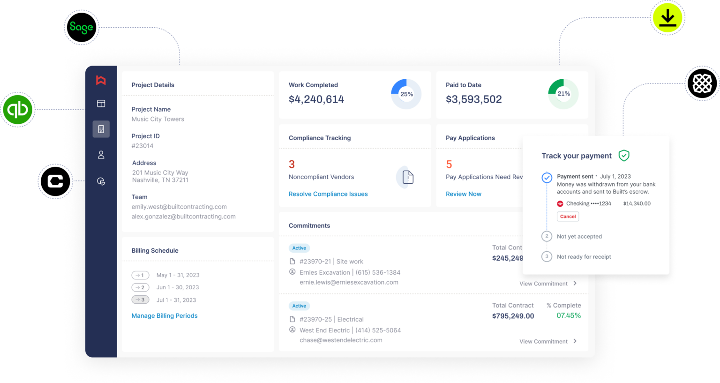Viewport: 720px width, 383px height.
Task: Click the 25% Work Completed donut chart
Action: tap(406, 94)
